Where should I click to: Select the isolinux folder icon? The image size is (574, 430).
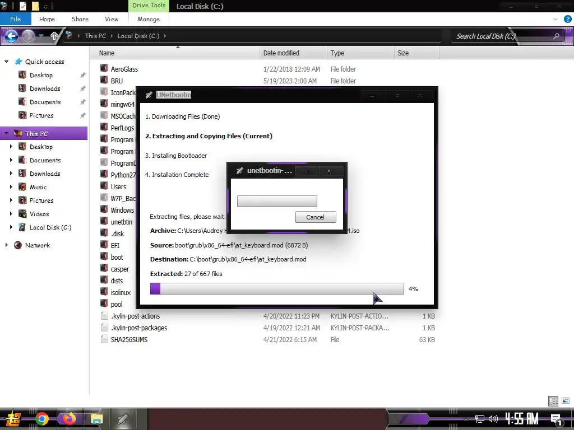104,292
